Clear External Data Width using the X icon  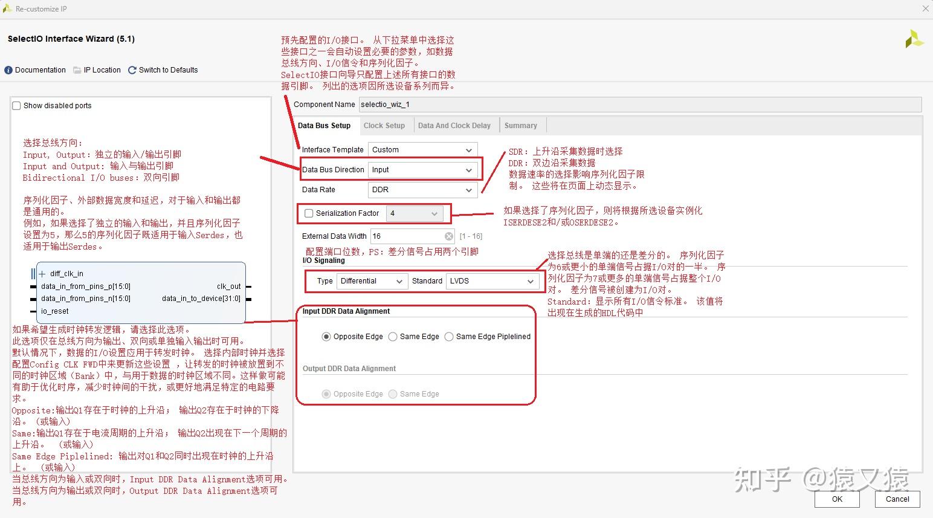coord(448,236)
